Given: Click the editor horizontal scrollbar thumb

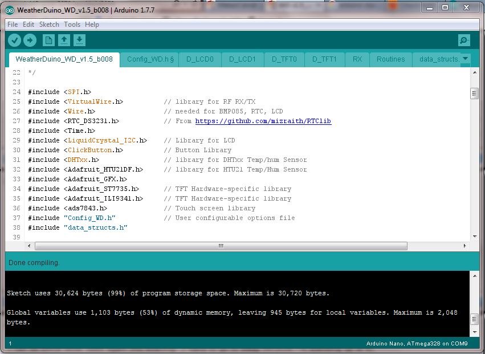Looking at the screenshot, I should click(x=221, y=246).
